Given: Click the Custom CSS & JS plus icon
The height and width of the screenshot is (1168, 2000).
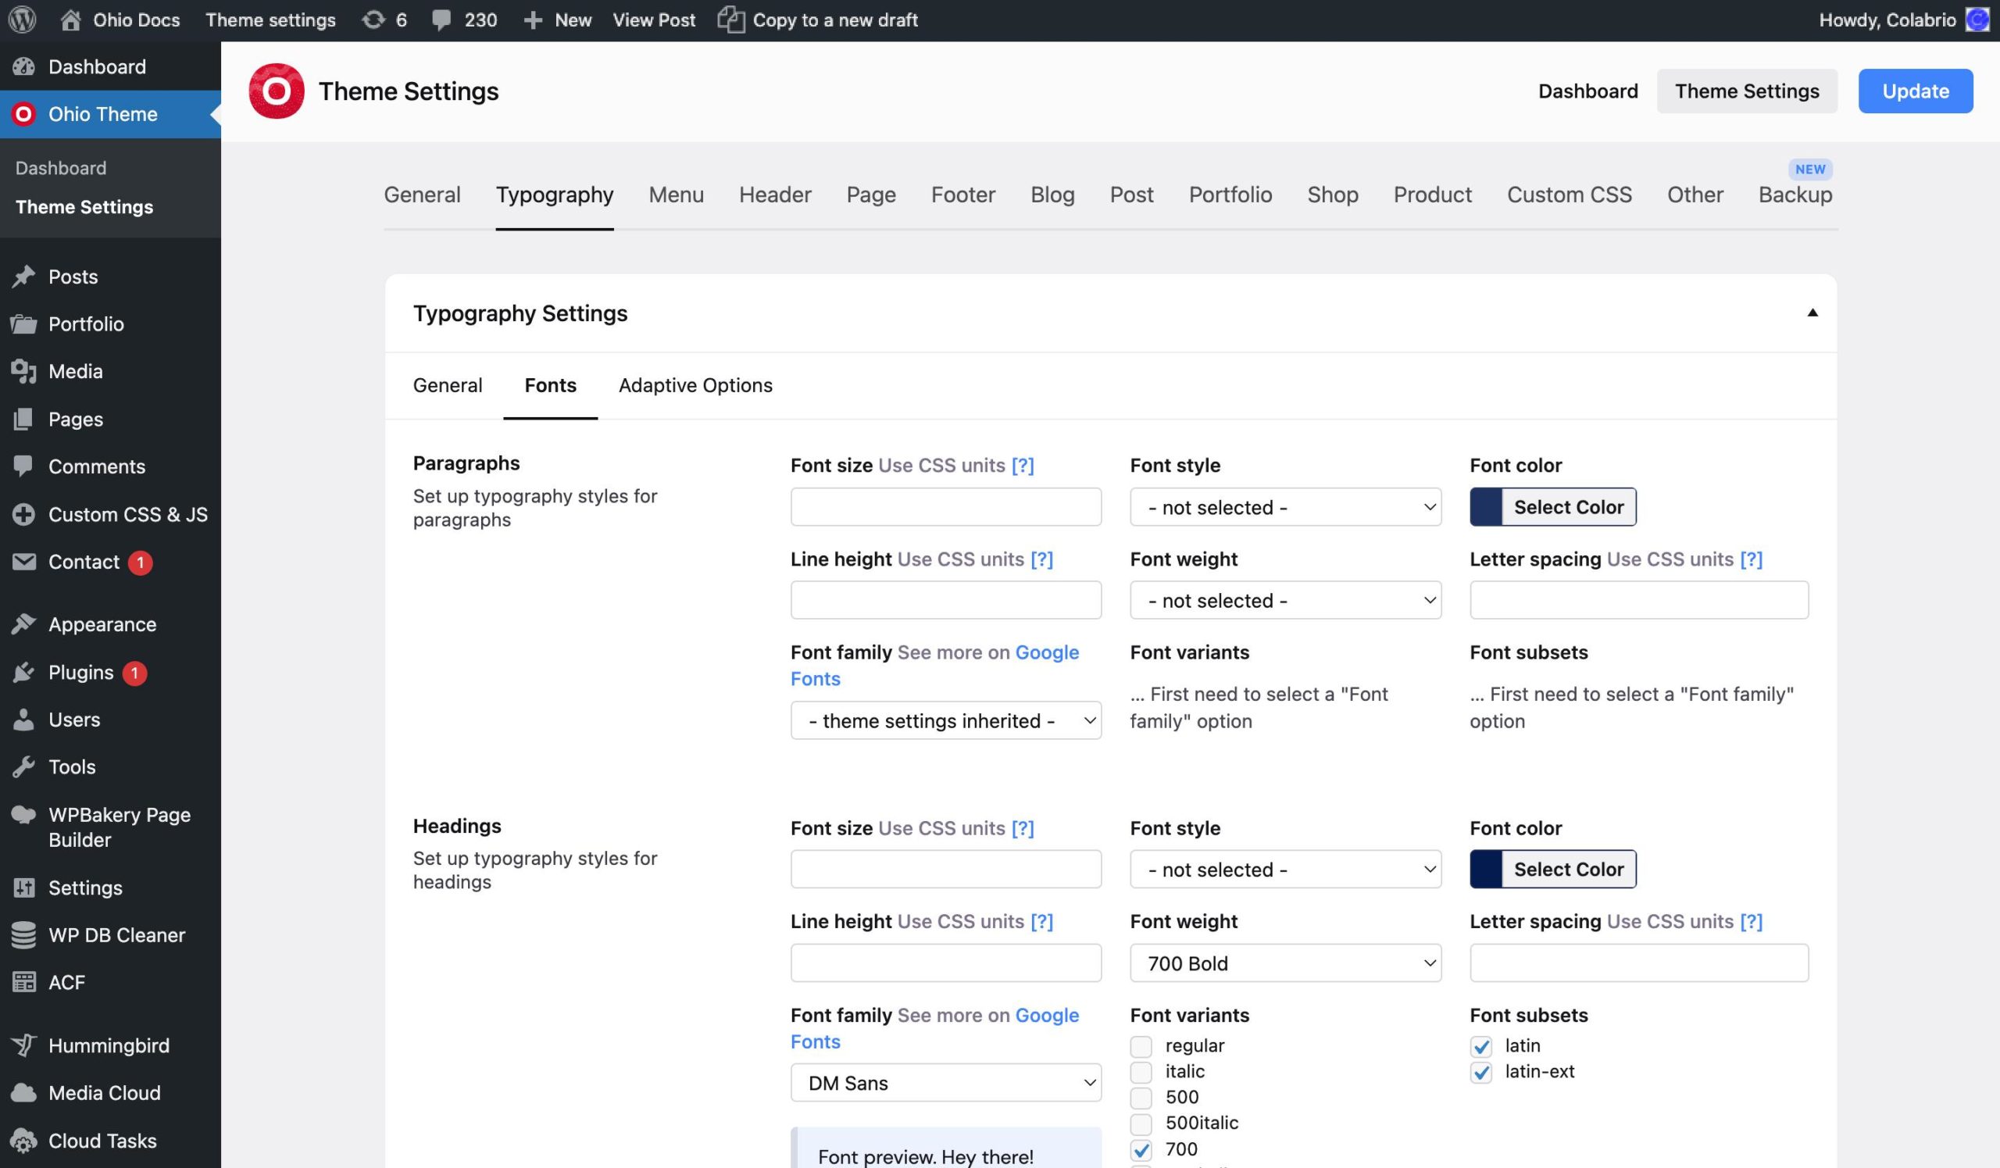Looking at the screenshot, I should tap(23, 514).
